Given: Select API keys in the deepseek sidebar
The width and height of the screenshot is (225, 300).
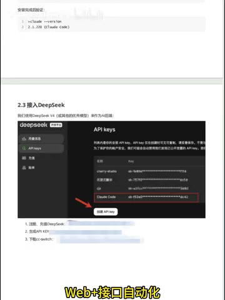Looking at the screenshot, I should pos(41,148).
